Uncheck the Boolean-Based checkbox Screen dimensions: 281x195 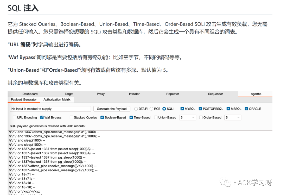pyautogui.click(x=102, y=117)
